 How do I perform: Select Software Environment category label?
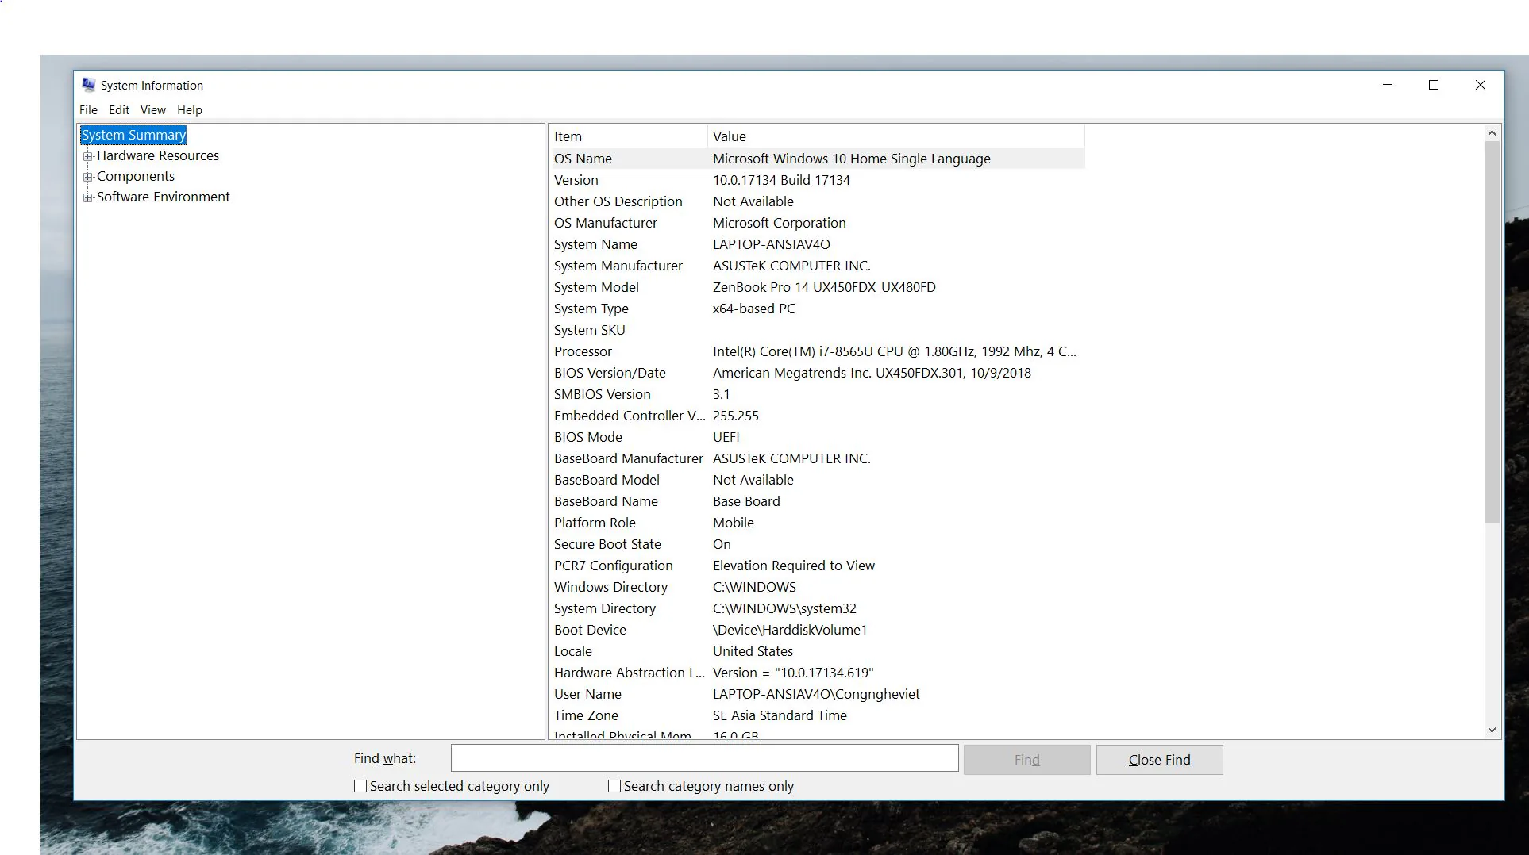164,197
